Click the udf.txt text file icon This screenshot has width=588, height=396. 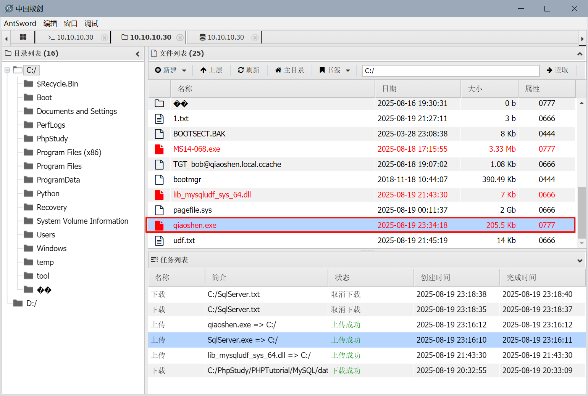(159, 240)
